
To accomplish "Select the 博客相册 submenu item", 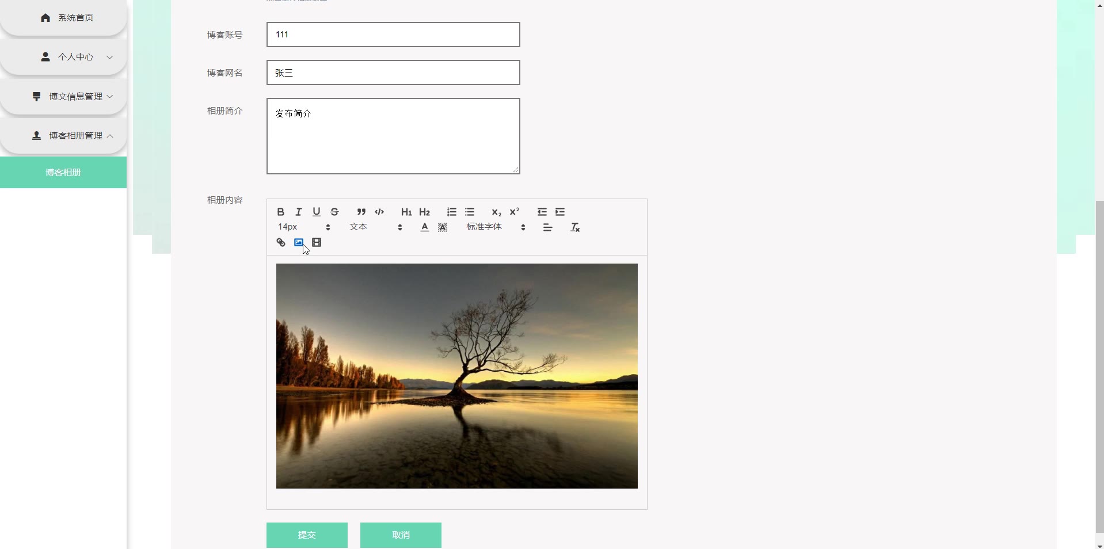I will [63, 172].
